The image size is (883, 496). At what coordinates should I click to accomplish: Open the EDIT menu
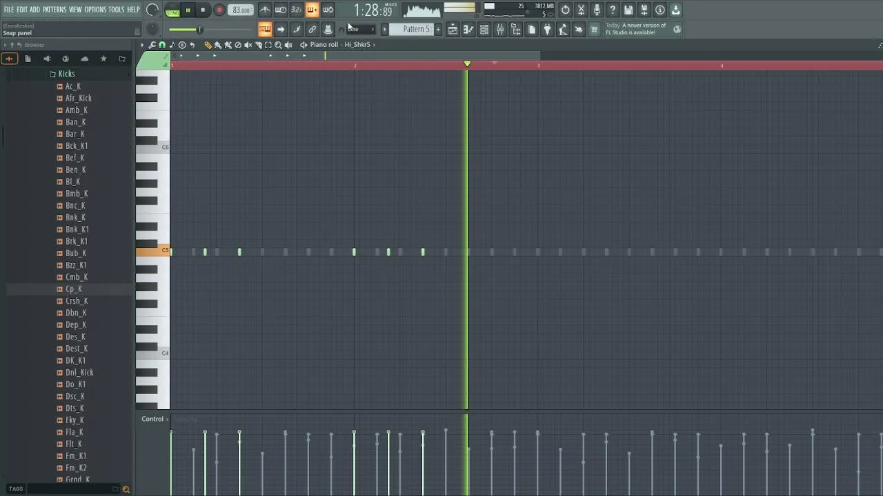22,10
